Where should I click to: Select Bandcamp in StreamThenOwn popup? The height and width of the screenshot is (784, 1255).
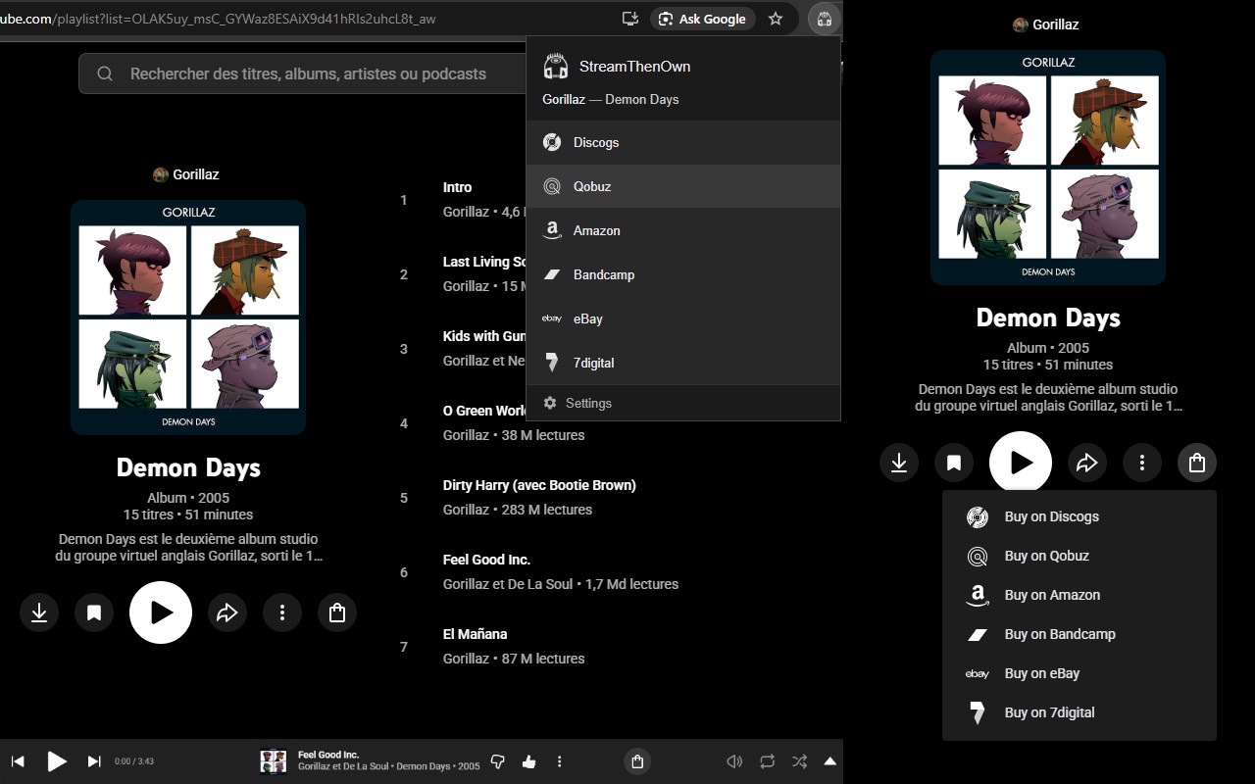point(683,274)
